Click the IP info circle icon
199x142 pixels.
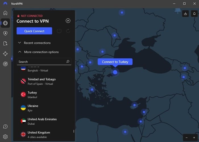click(68, 21)
